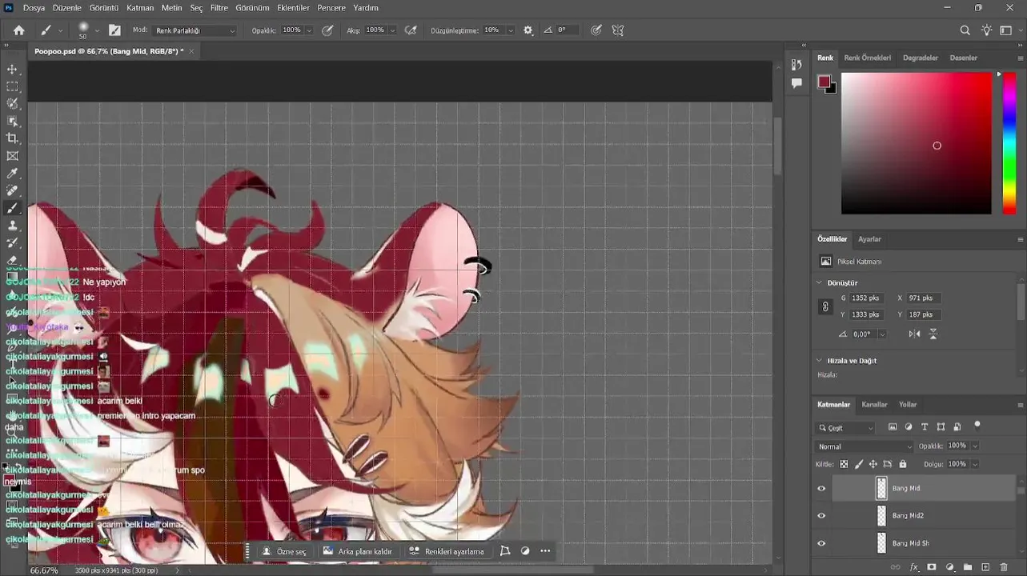1027x576 pixels.
Task: Click the hue slider strip
Action: 1009,143
